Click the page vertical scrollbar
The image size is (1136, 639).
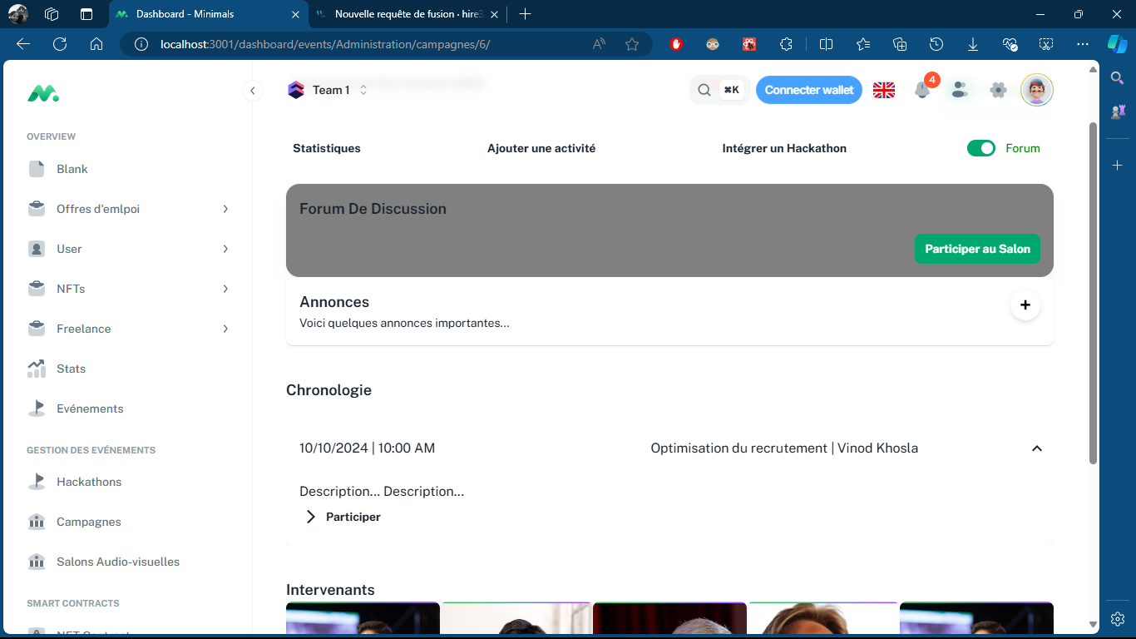[x=1093, y=293]
